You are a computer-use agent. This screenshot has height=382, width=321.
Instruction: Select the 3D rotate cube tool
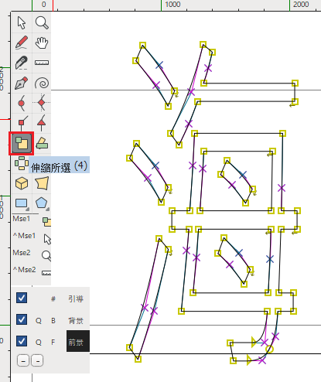[x=22, y=183]
